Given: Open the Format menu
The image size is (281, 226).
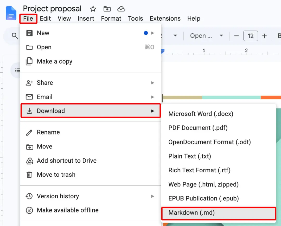Looking at the screenshot, I should pos(111,19).
